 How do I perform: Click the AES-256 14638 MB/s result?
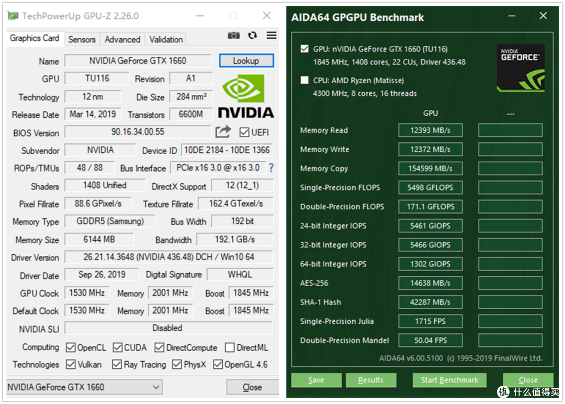[430, 283]
